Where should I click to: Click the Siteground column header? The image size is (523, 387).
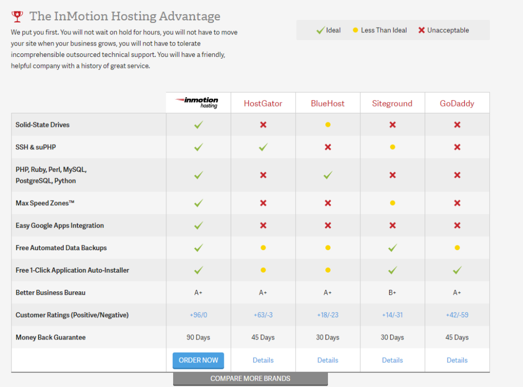pyautogui.click(x=392, y=103)
